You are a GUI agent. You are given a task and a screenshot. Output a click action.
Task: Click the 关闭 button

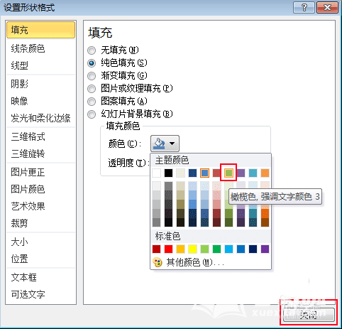point(309,315)
